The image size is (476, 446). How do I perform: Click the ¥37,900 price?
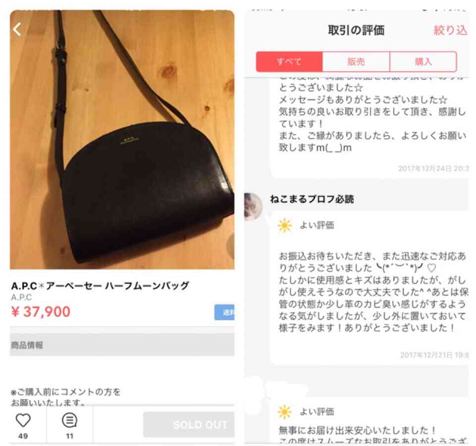41,311
